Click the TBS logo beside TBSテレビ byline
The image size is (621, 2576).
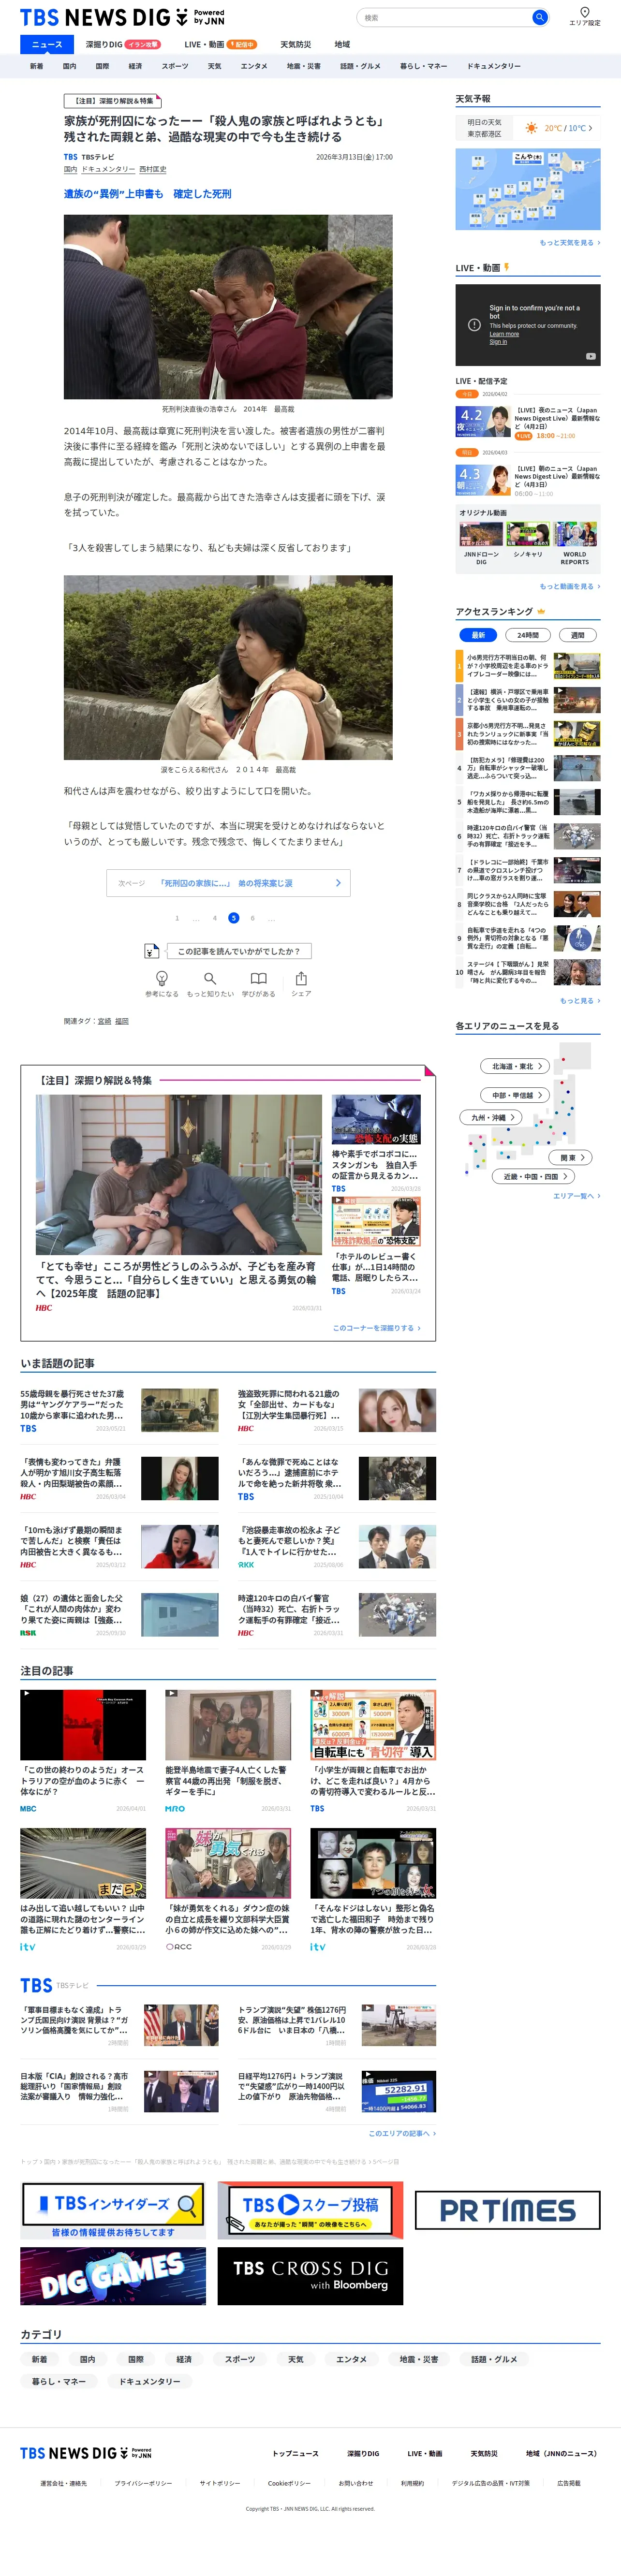point(70,157)
